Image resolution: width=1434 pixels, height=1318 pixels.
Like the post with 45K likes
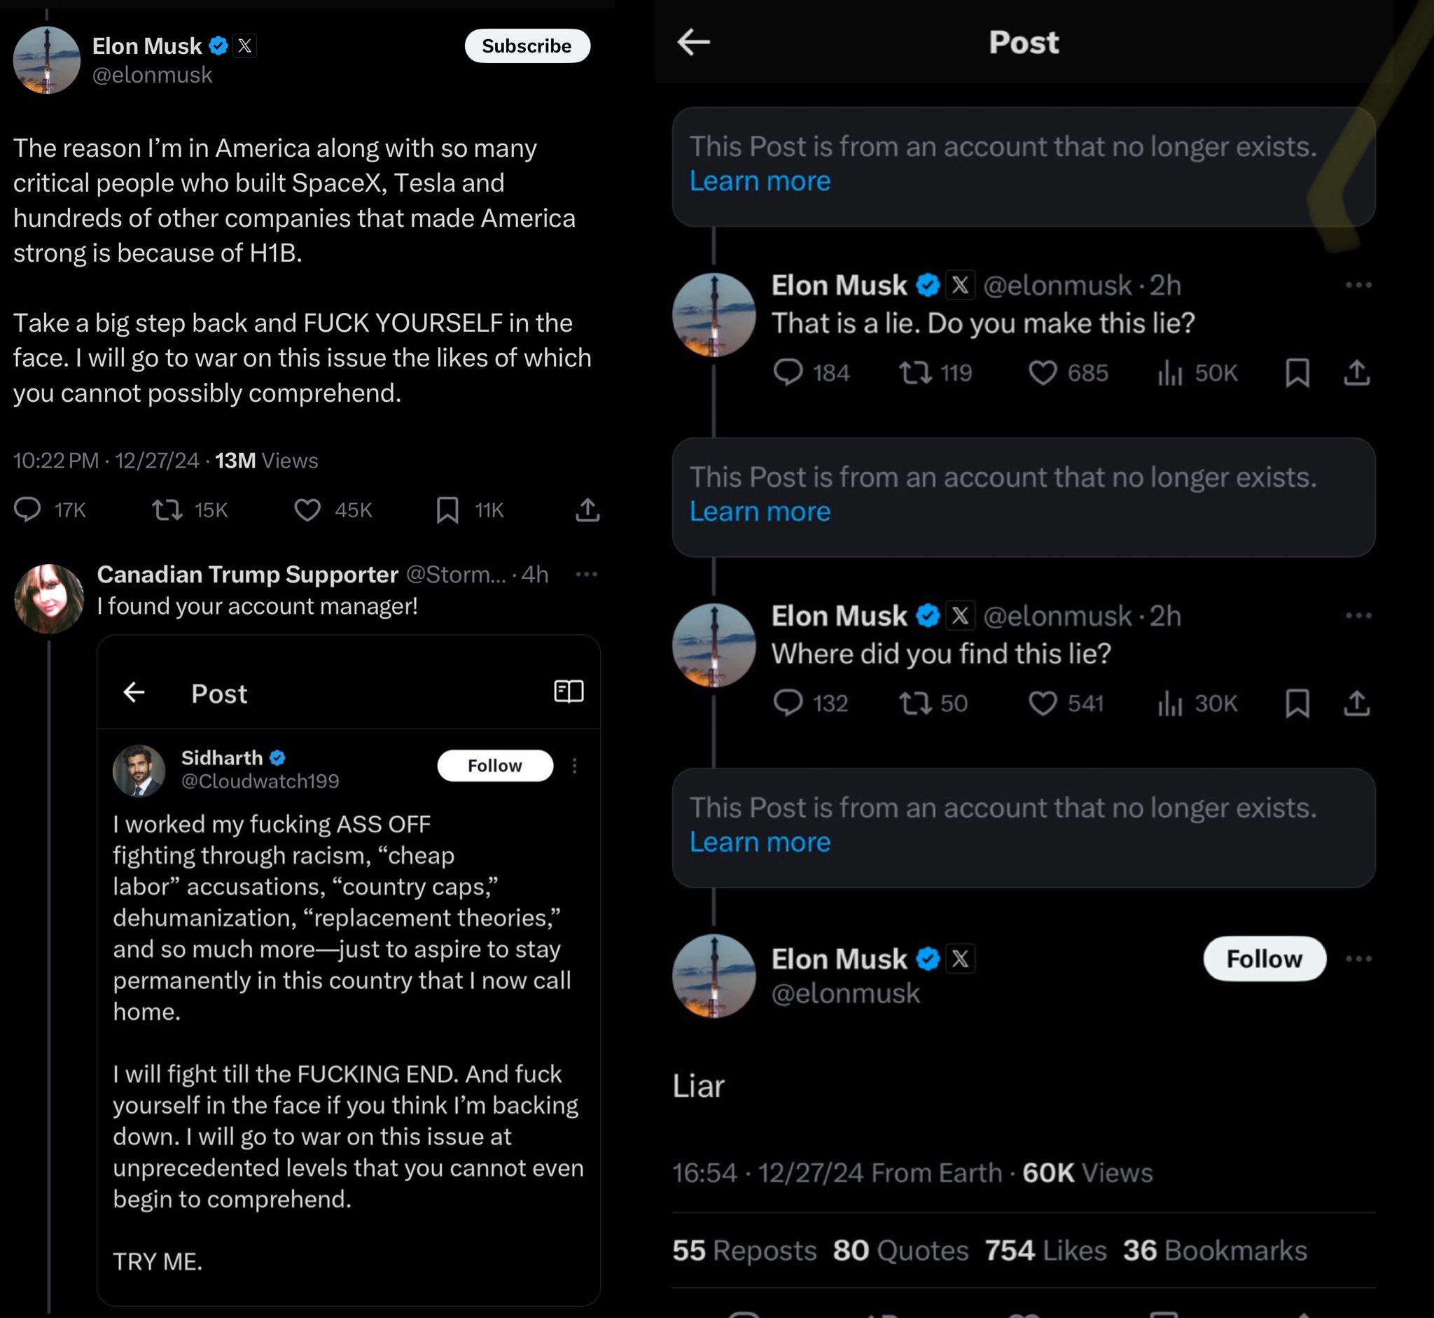coord(307,510)
